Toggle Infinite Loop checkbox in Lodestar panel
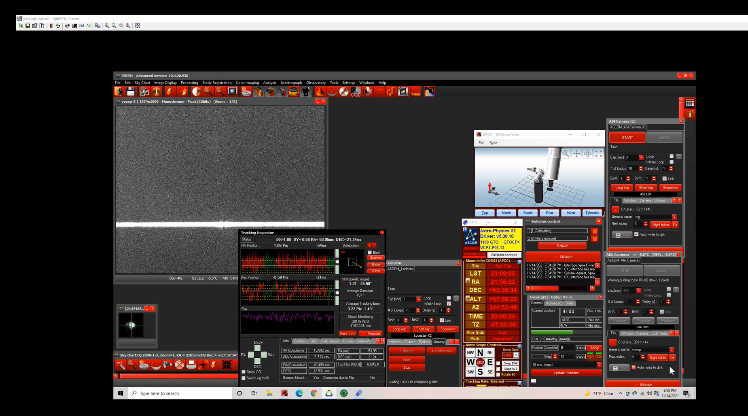This screenshot has width=748, height=416. (449, 304)
